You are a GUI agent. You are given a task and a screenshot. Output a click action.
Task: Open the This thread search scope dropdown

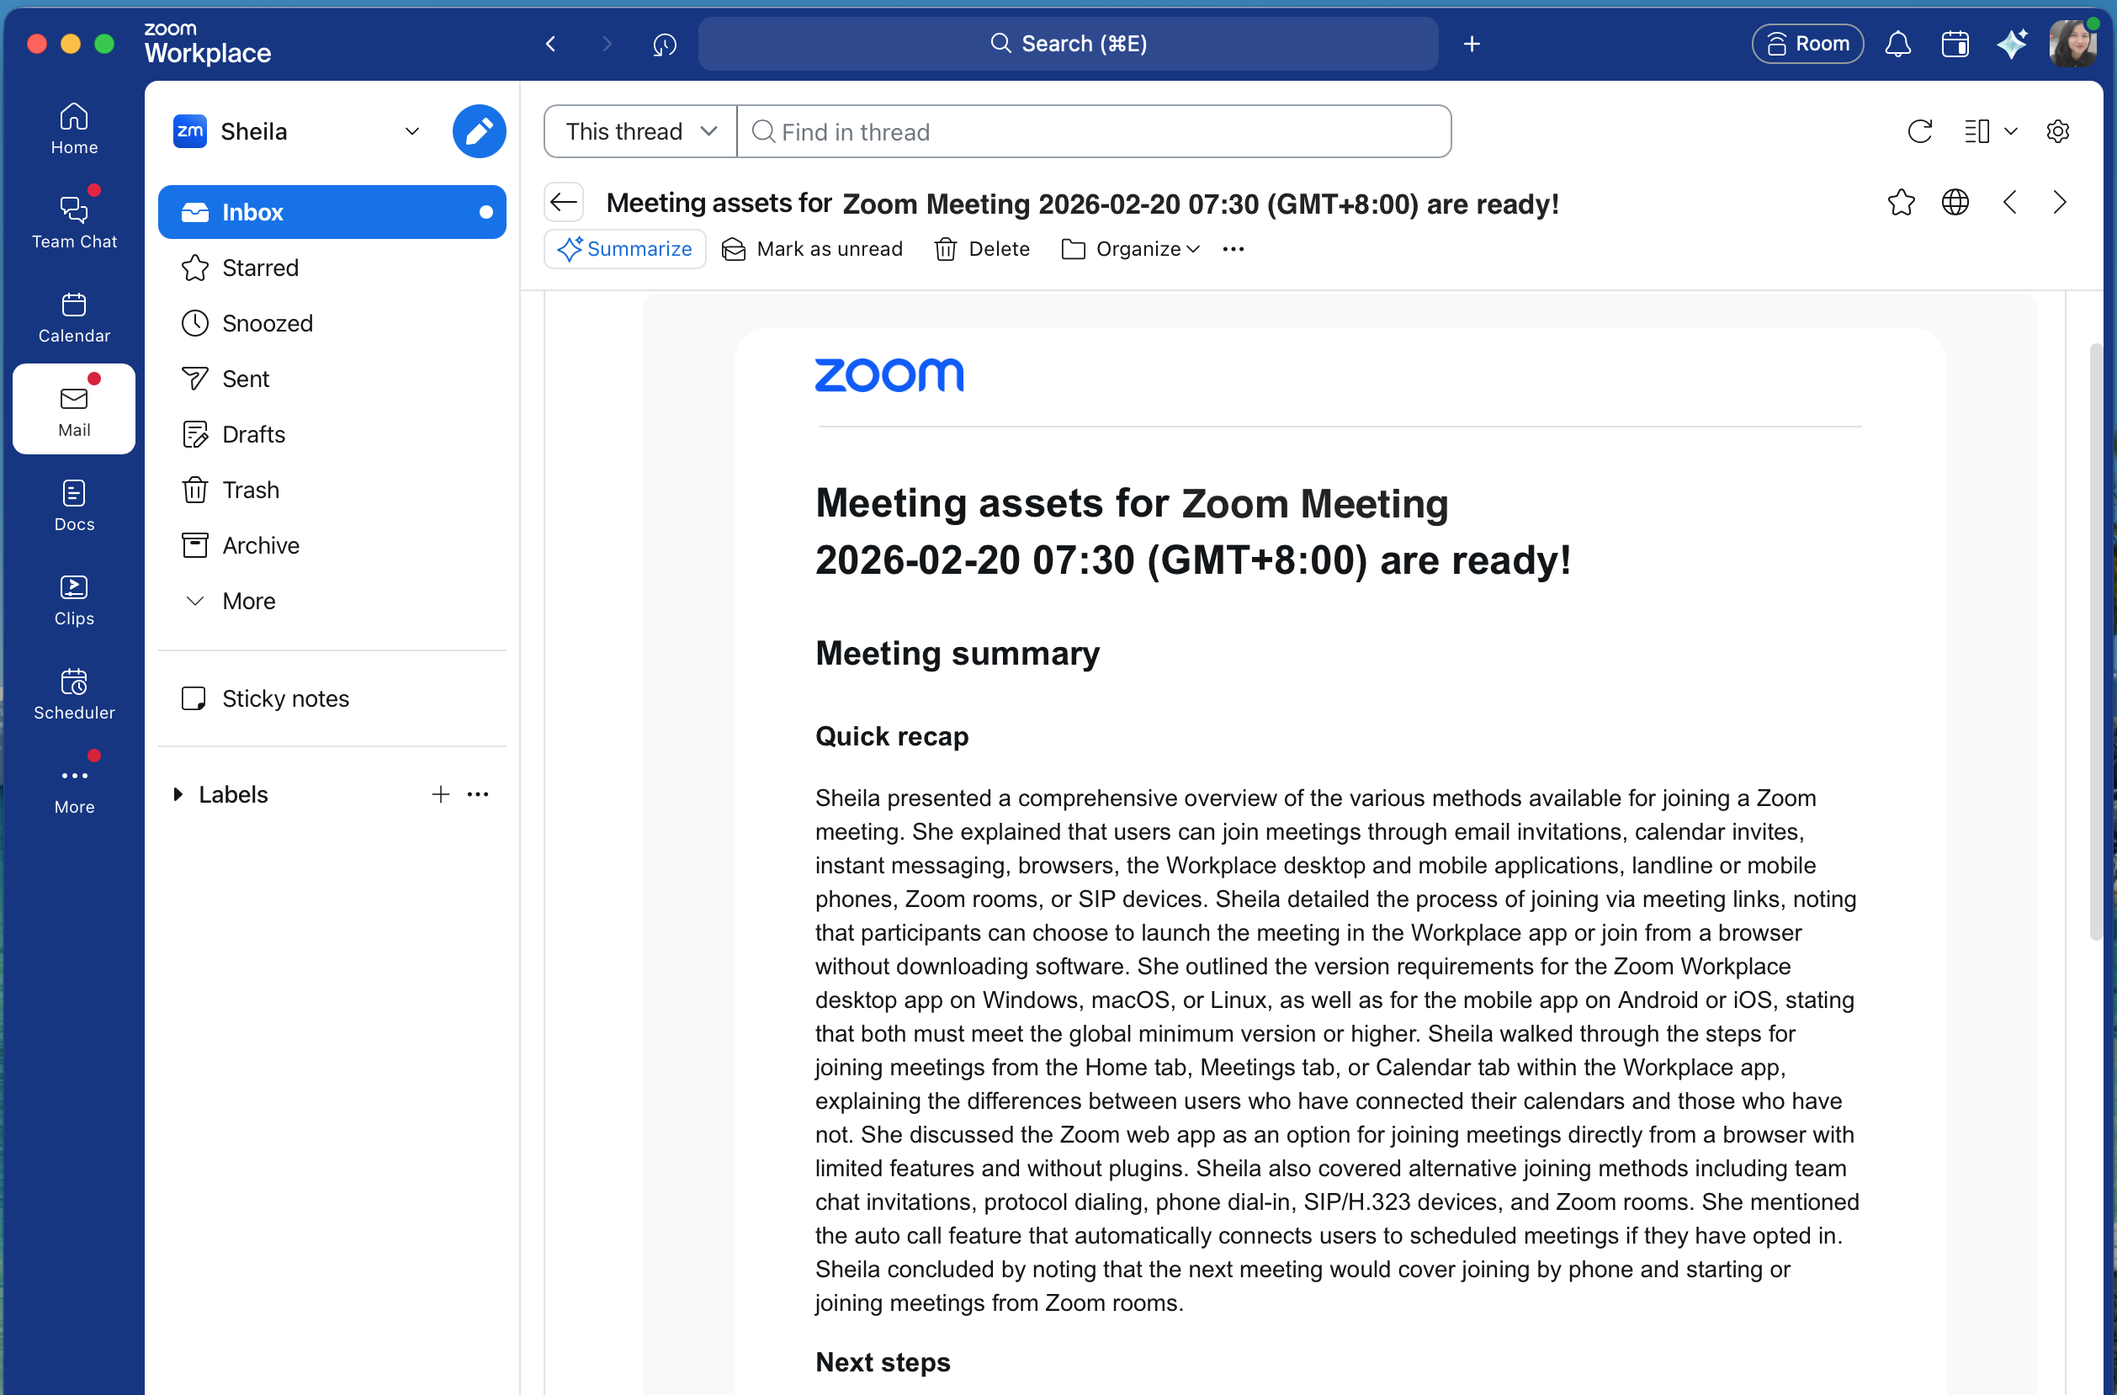tap(640, 131)
